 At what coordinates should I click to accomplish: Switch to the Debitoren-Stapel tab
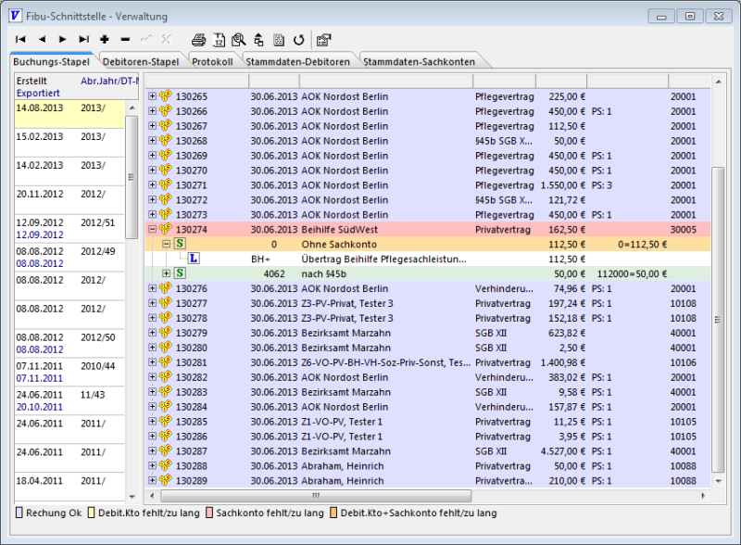(x=141, y=62)
